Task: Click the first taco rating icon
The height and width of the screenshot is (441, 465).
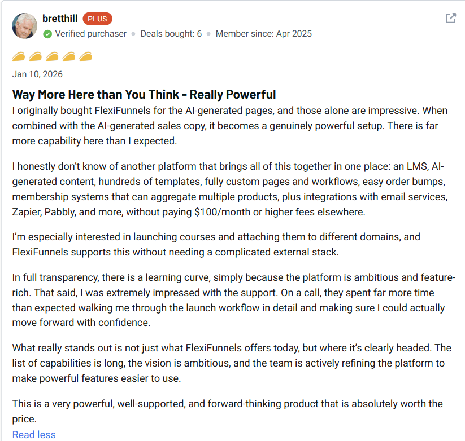Action: (x=19, y=56)
